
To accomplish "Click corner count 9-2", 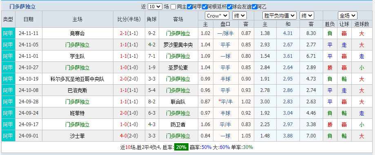I will tap(152, 33).
